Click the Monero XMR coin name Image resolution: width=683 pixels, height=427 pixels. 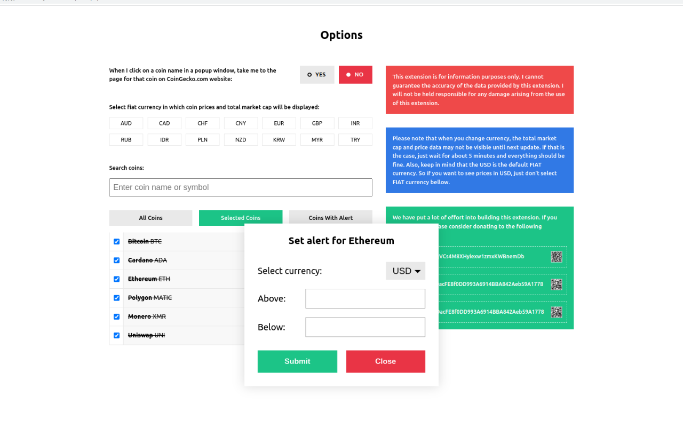pos(147,317)
